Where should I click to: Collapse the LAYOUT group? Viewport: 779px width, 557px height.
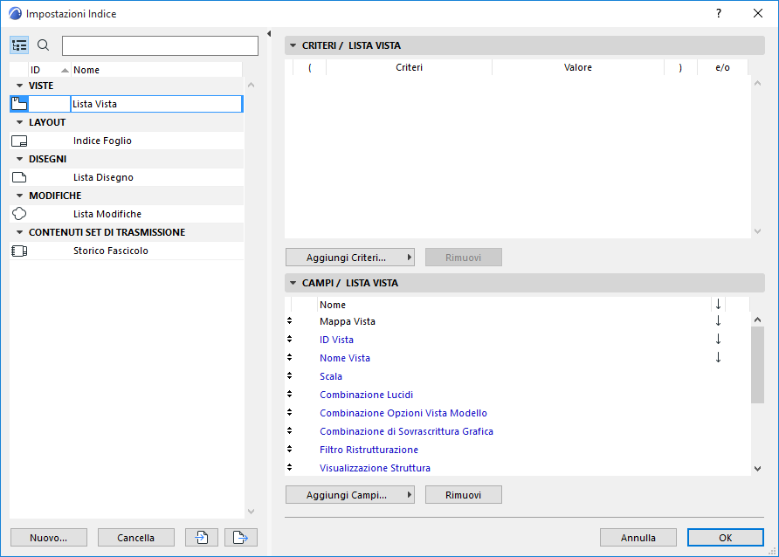point(20,122)
